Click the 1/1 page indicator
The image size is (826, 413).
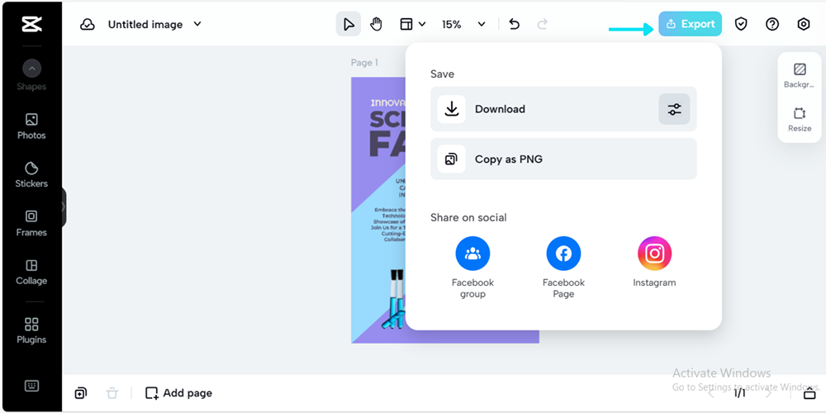(x=739, y=393)
